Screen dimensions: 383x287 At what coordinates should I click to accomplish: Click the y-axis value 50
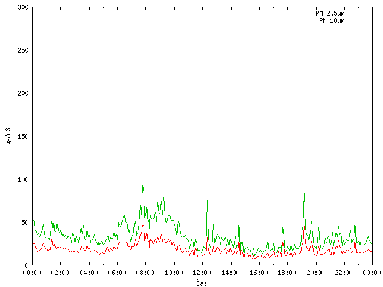tap(25, 222)
